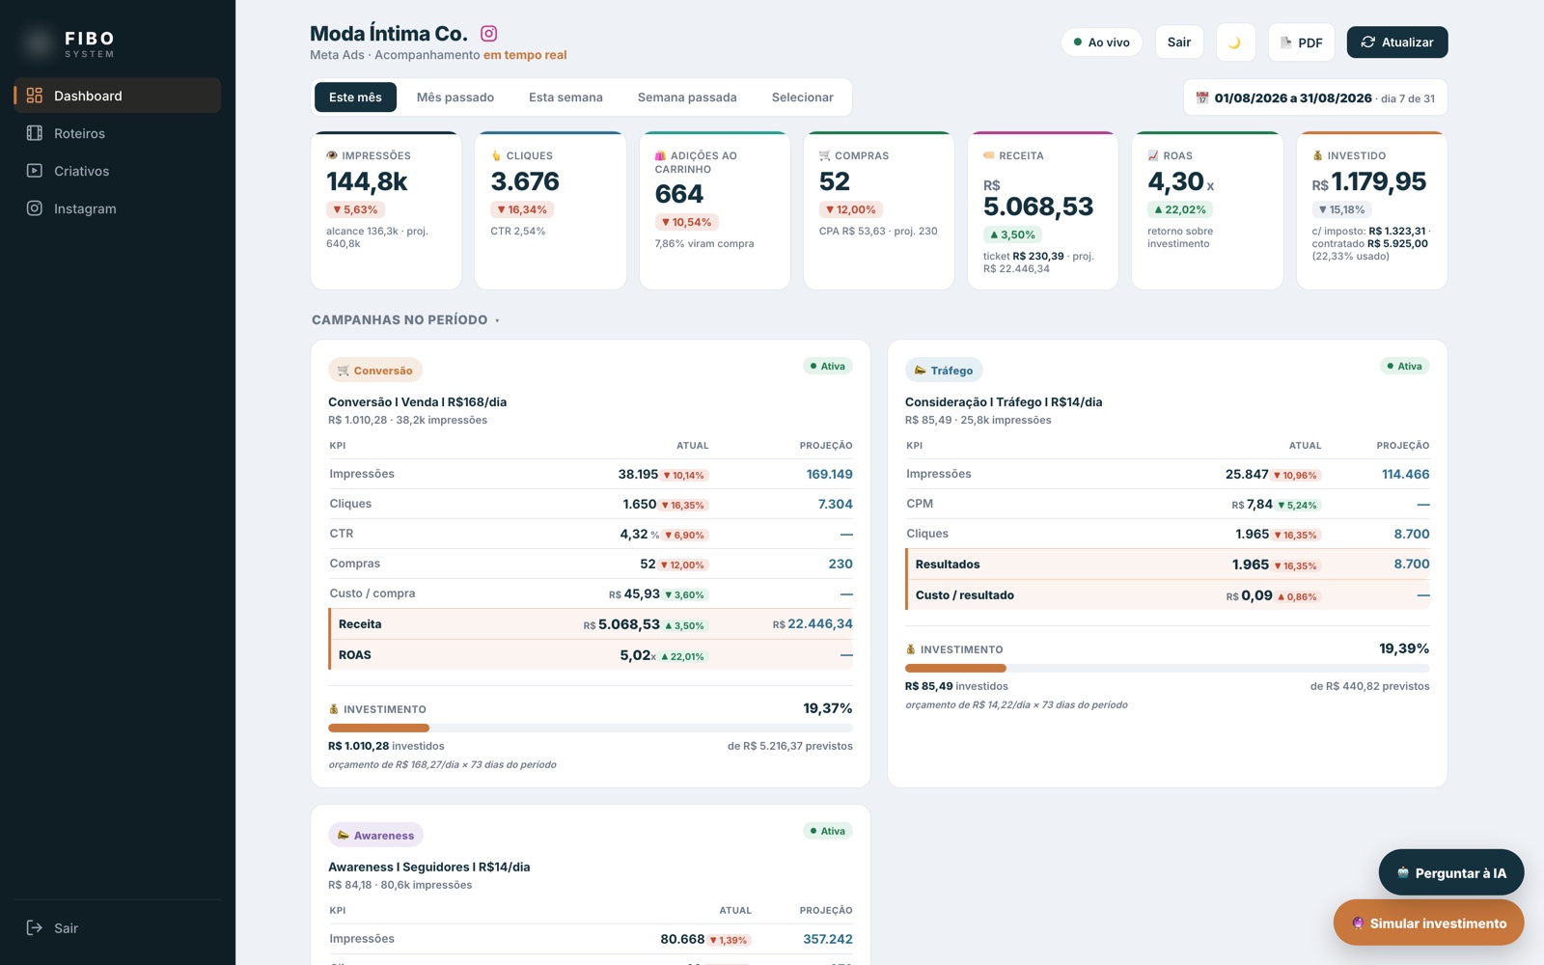Switch to Esta semana tab
This screenshot has height=965, width=1544.
coord(565,97)
